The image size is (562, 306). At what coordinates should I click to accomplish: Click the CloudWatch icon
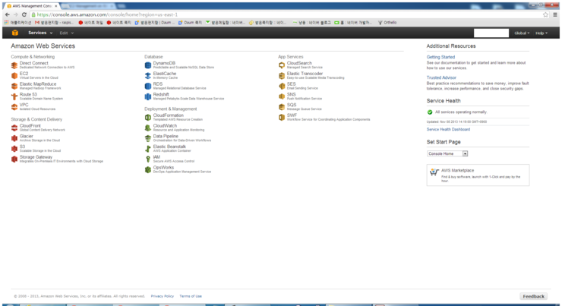[x=147, y=128]
